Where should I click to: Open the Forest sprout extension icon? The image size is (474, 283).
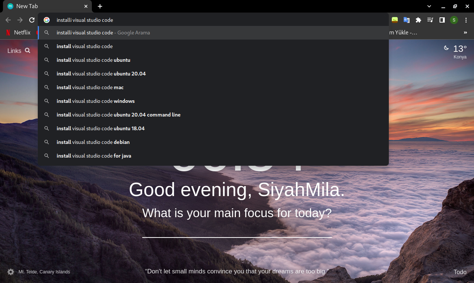(395, 20)
